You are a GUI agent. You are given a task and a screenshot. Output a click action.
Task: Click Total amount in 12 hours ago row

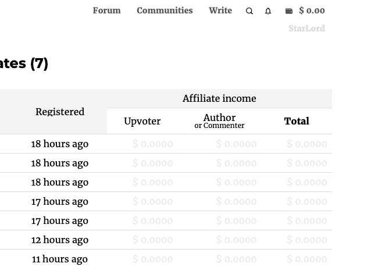(x=307, y=240)
